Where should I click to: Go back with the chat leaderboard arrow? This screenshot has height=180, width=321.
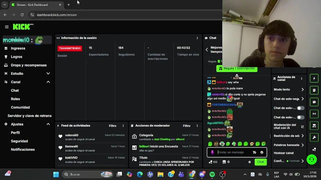click(x=207, y=50)
